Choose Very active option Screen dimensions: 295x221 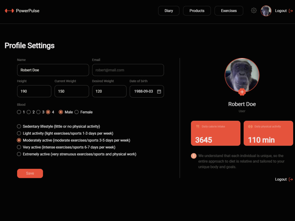point(19,147)
